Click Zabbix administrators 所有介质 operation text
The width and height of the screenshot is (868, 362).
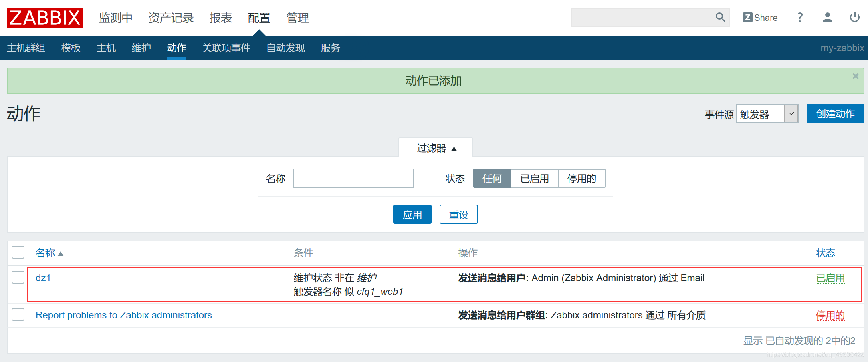click(x=582, y=315)
